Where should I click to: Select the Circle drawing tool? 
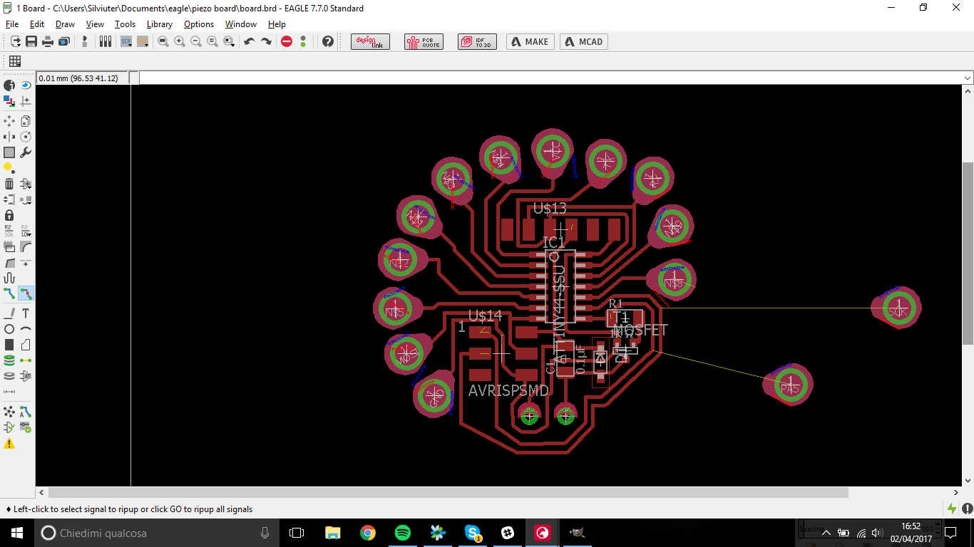(x=9, y=329)
